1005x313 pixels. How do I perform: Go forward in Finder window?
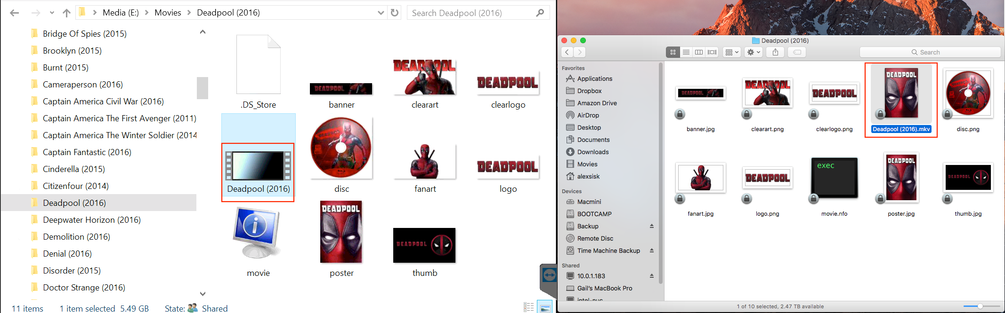coord(580,52)
